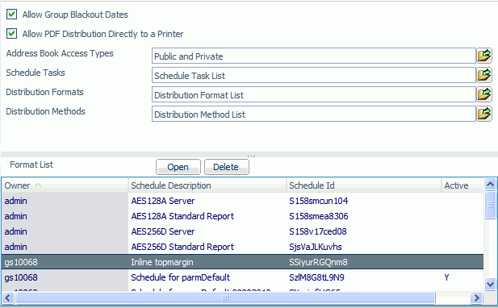Click the horizontal scrollbar right arrow

(x=476, y=298)
